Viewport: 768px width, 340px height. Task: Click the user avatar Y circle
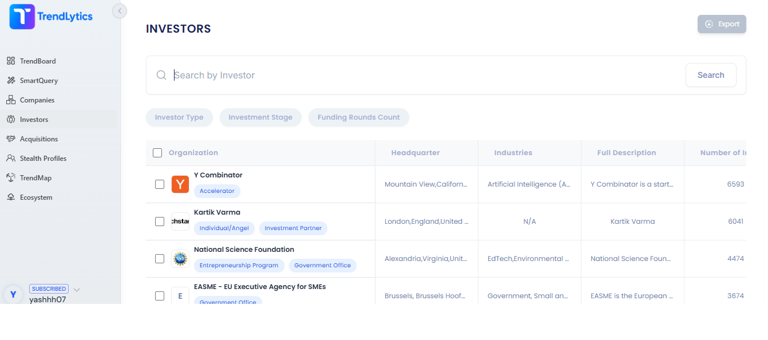(x=13, y=294)
